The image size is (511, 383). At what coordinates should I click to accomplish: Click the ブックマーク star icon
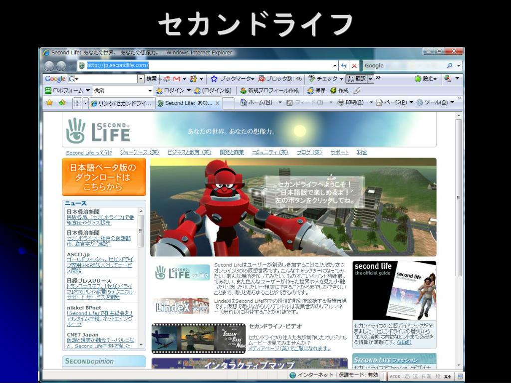point(214,79)
